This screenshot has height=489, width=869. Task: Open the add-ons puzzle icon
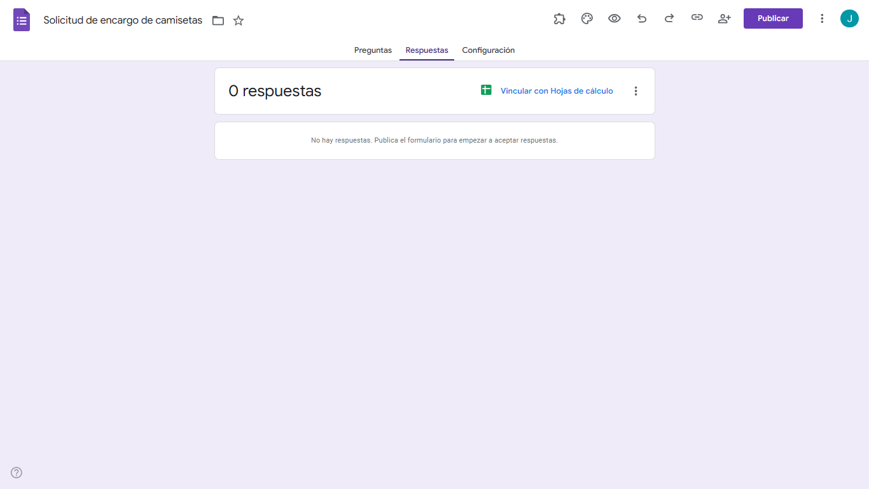tap(559, 18)
